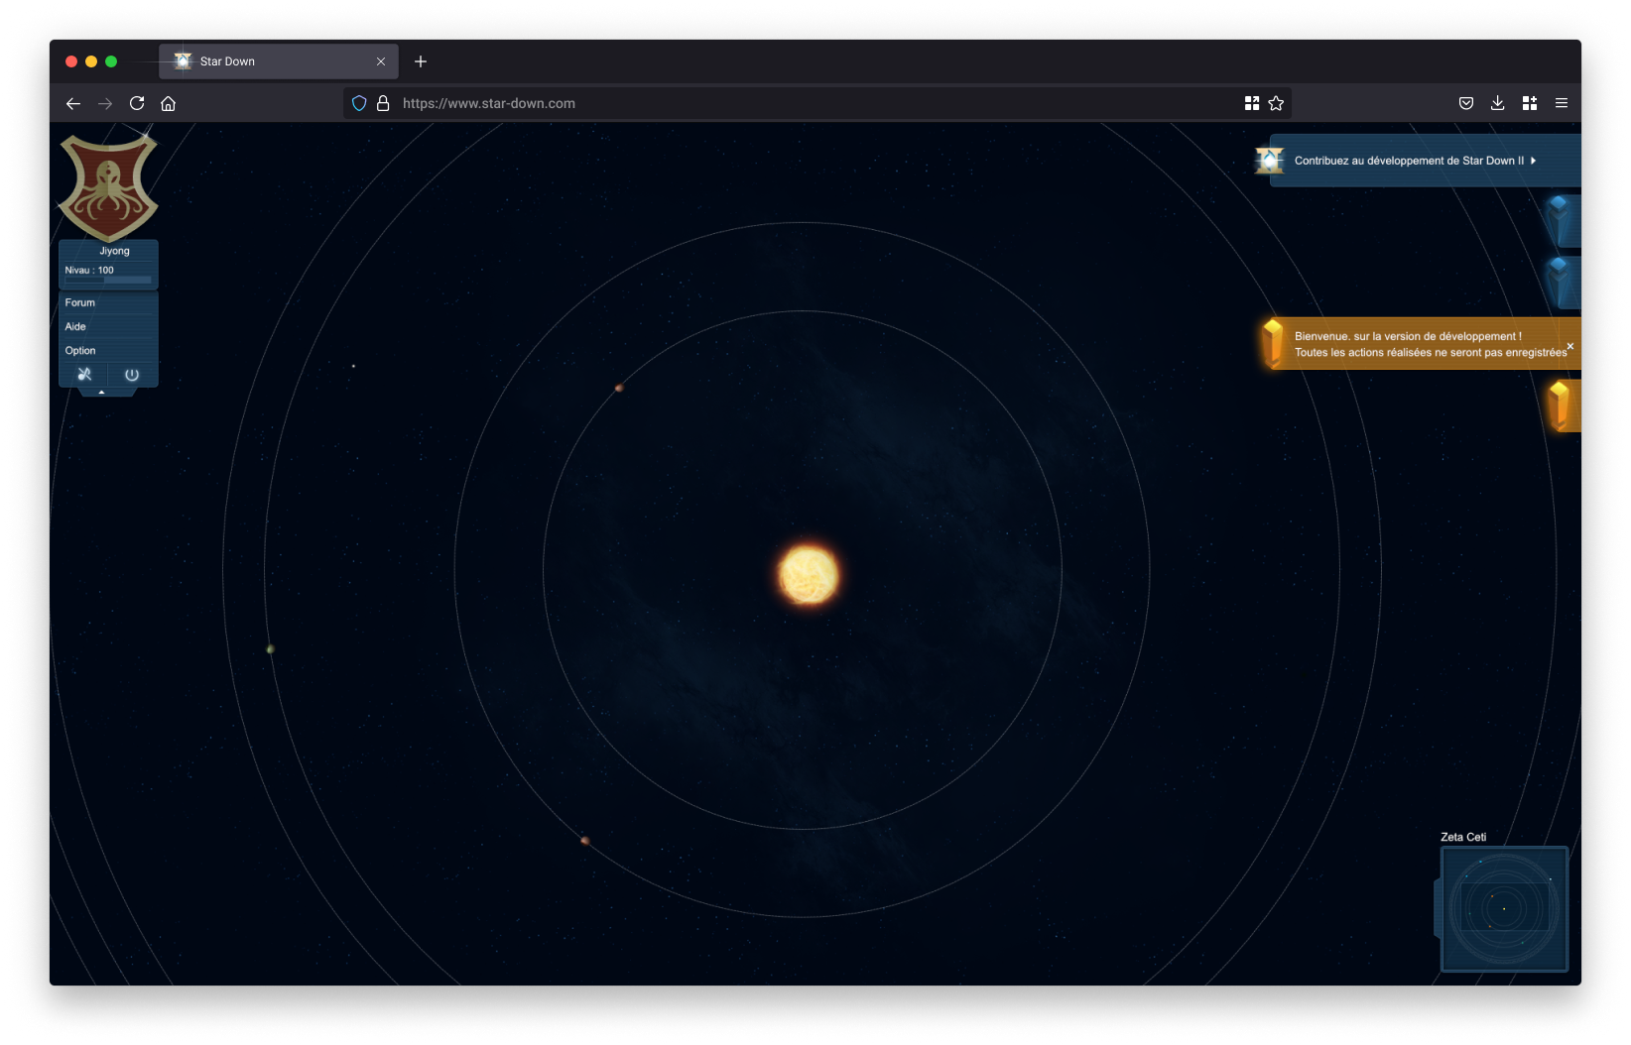Click the octopus faction emblem shield

[108, 186]
